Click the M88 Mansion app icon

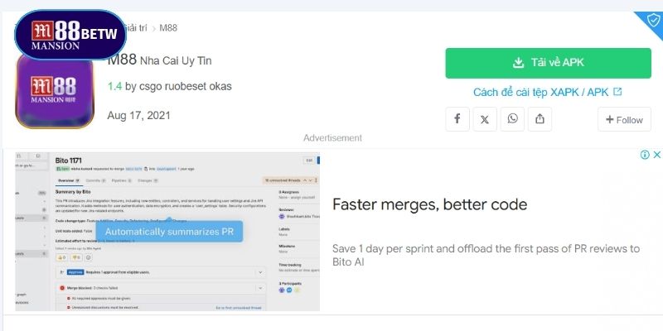[55, 93]
